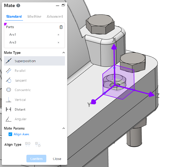169x167 pixels.
Task: Close the Mate dialog
Action: [57, 159]
